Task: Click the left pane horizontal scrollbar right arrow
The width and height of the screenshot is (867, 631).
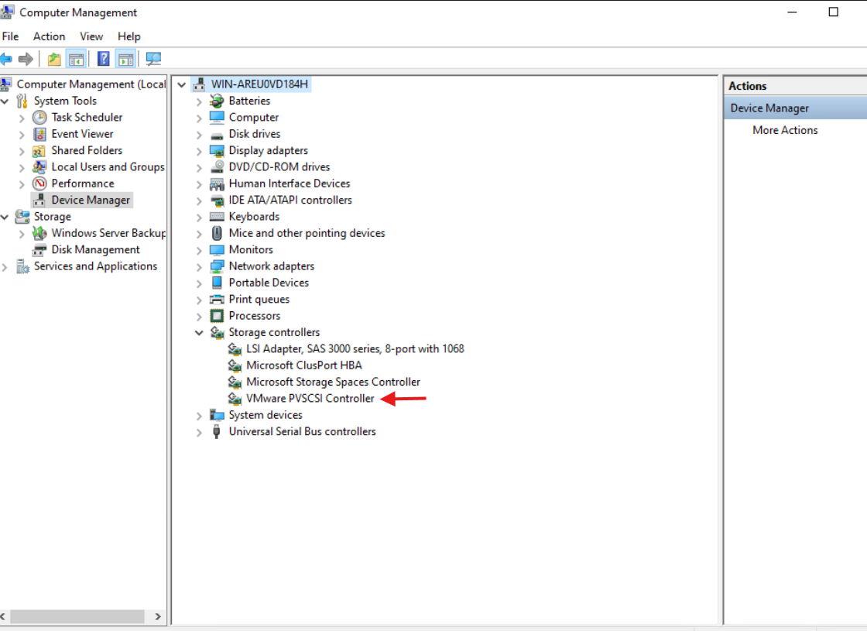Action: click(x=158, y=617)
